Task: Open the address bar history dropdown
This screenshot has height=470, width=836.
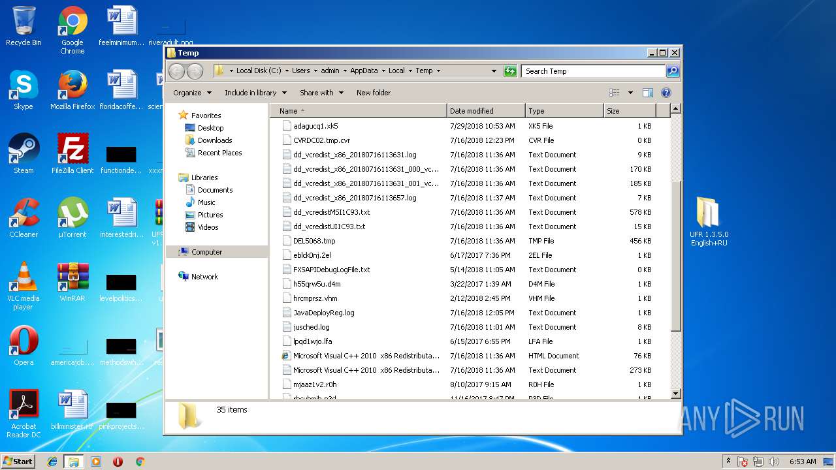Action: (x=494, y=71)
